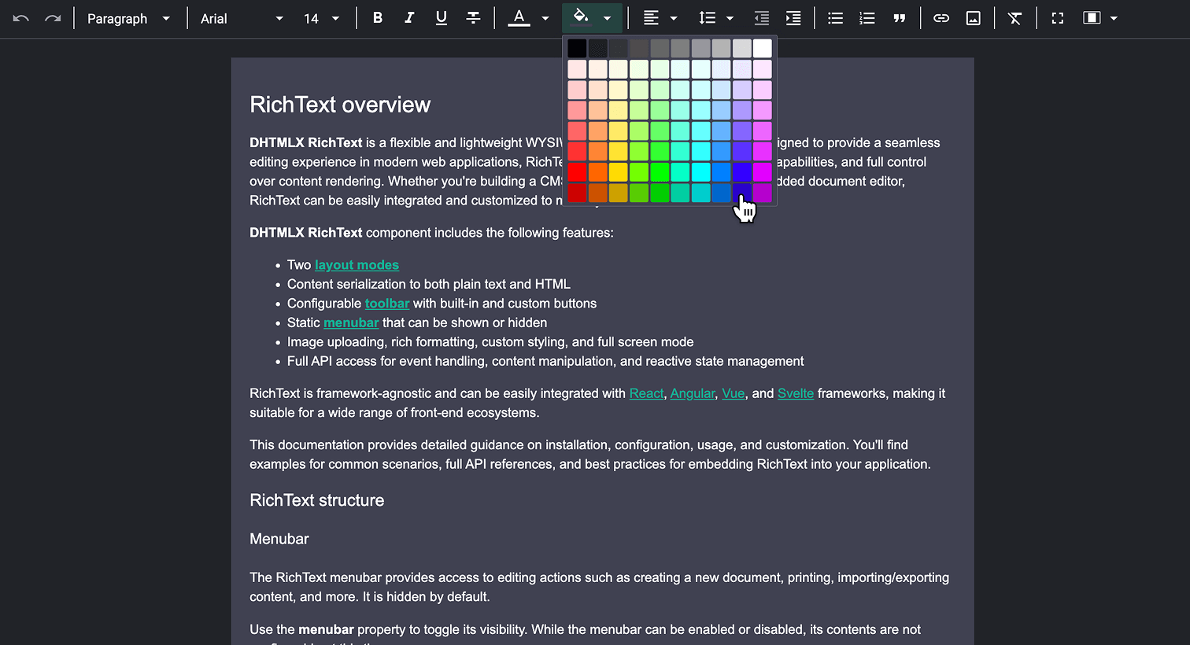Image resolution: width=1190 pixels, height=645 pixels.
Task: Insert a numbered list
Action: click(867, 18)
